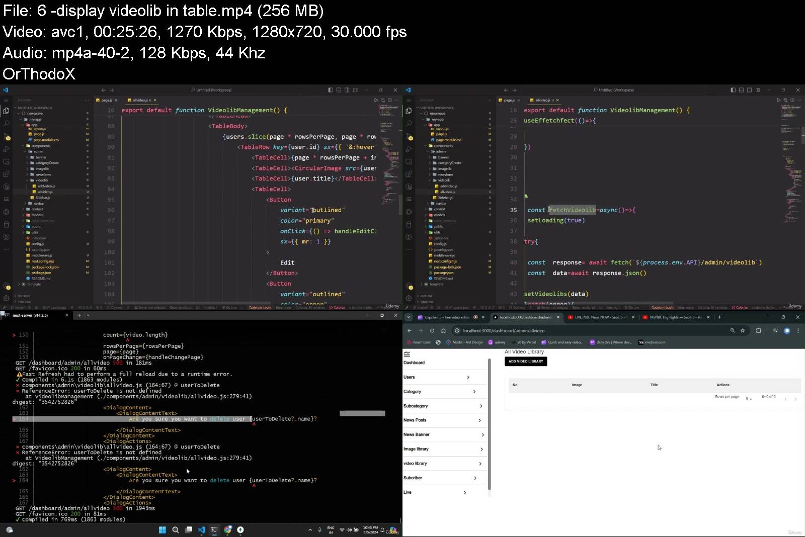Click the Chrome address bar URL
This screenshot has height=537, width=805.
point(504,331)
